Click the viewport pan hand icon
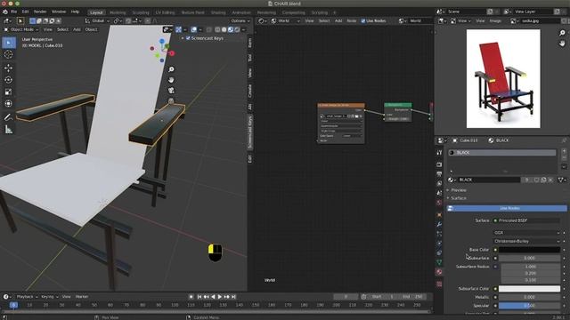570x320 pixels. pyautogui.click(x=171, y=80)
